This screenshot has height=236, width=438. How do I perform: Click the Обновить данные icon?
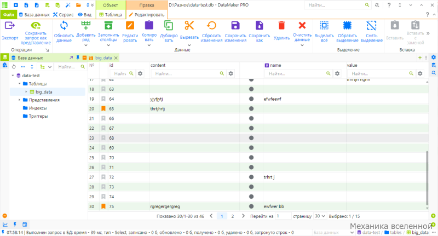click(64, 26)
